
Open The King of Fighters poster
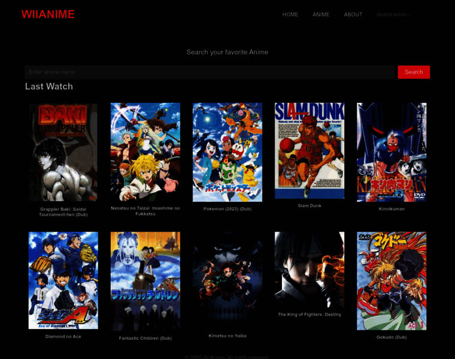(x=310, y=270)
